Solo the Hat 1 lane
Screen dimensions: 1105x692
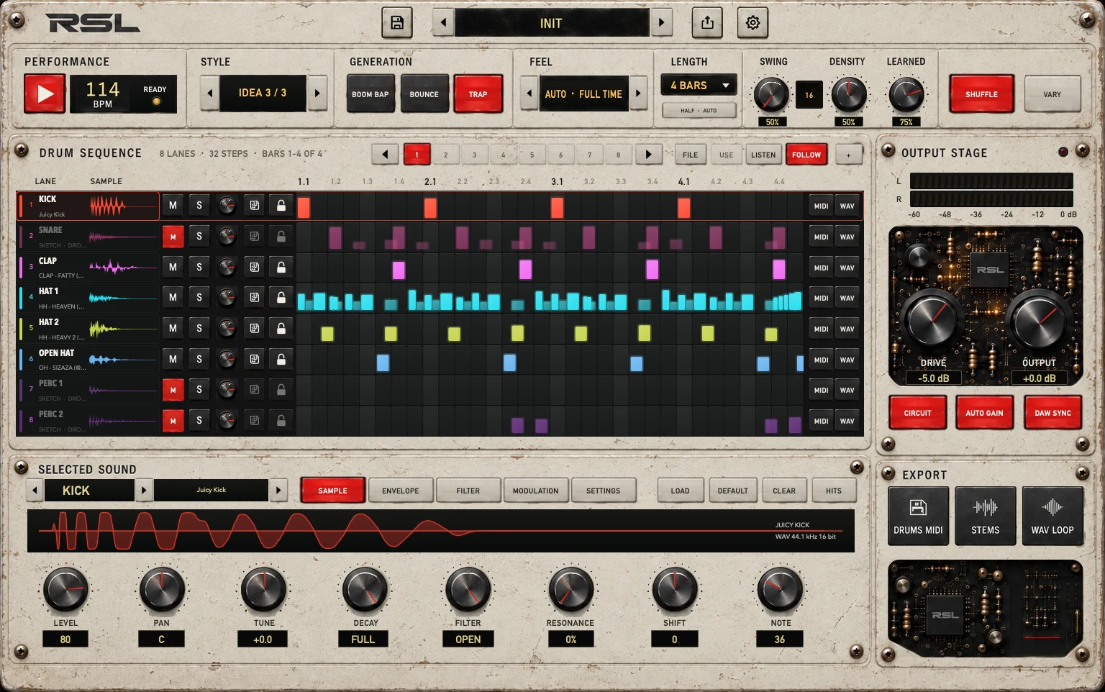pyautogui.click(x=199, y=297)
